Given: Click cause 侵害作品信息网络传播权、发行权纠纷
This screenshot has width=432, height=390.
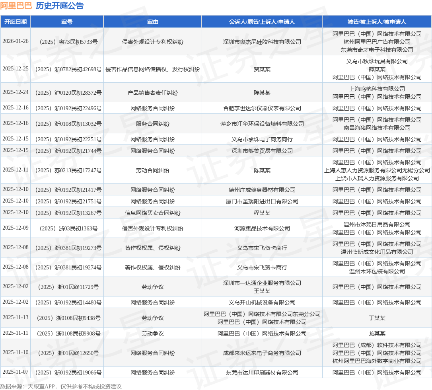Looking at the screenshot, I should coord(152,70).
